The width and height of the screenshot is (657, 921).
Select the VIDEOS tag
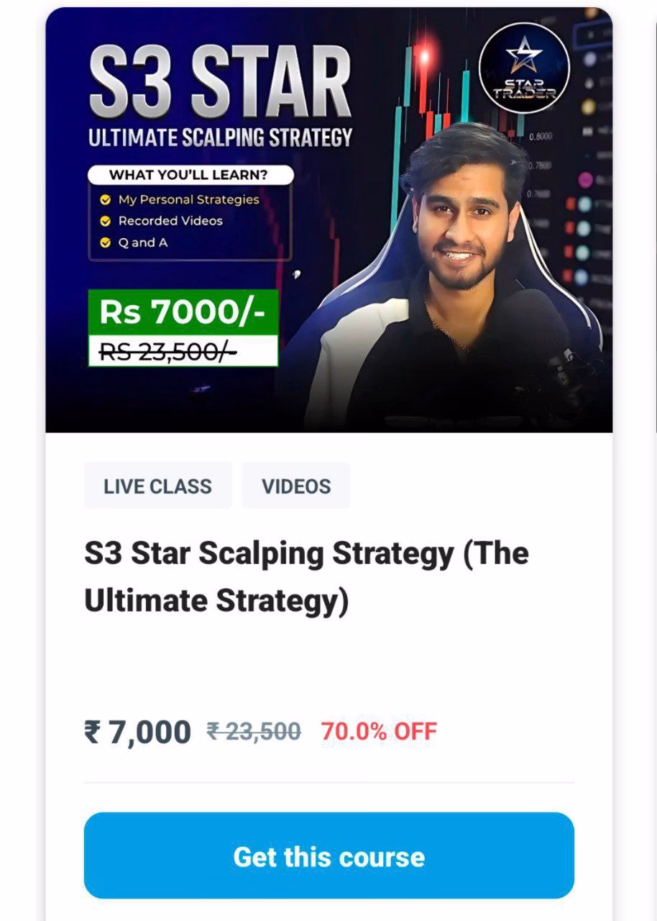296,486
